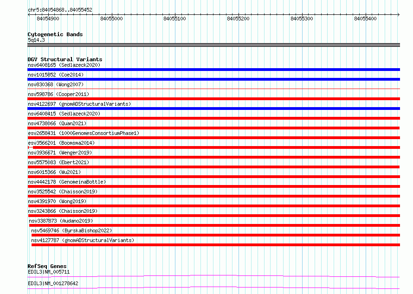This screenshot has height=294, width=413.
Task: Click nsv3387873 (Audano2019) label
Action: pyautogui.click(x=61, y=221)
